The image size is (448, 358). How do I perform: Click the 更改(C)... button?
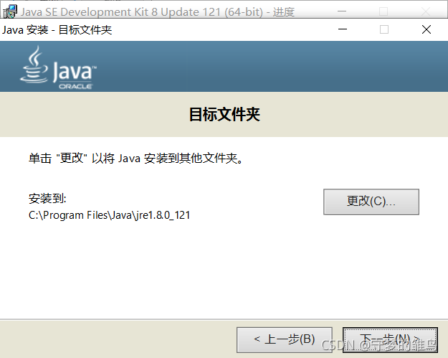coord(371,202)
